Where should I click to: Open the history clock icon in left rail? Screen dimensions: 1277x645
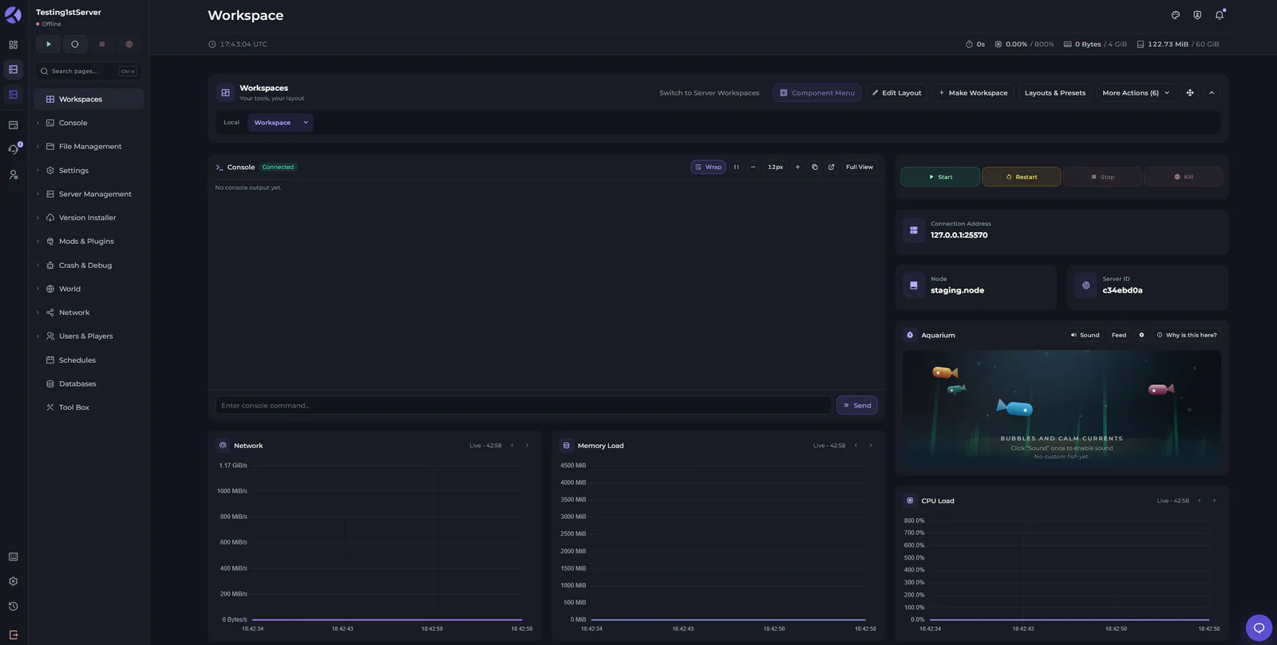click(x=14, y=607)
